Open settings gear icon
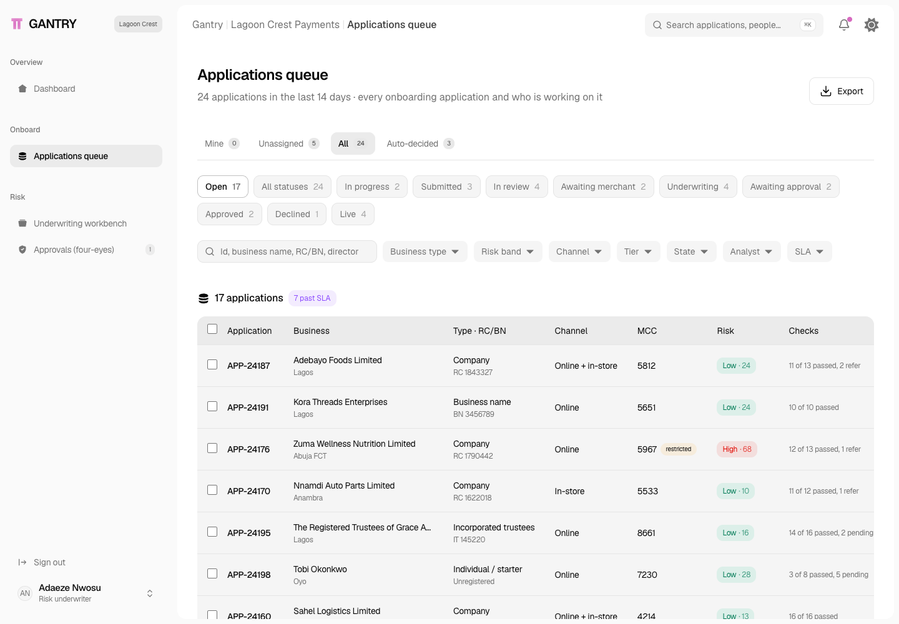Image resolution: width=899 pixels, height=624 pixels. [872, 25]
